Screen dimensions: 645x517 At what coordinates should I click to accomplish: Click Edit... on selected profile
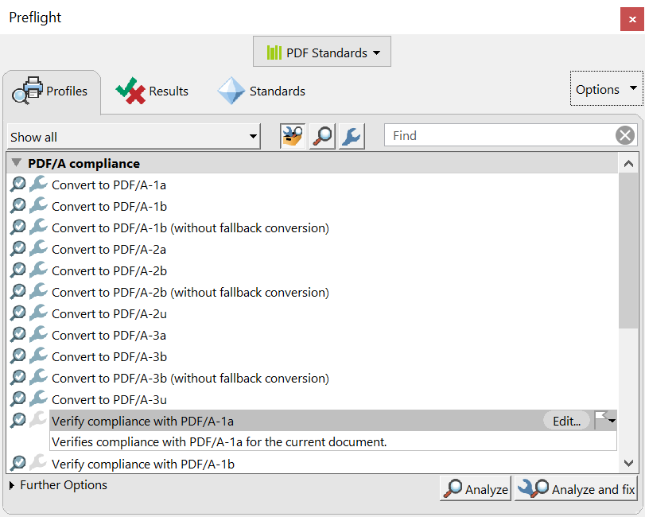566,421
